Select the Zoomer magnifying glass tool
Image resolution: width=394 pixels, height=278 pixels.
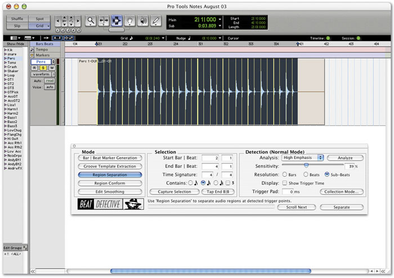91,21
